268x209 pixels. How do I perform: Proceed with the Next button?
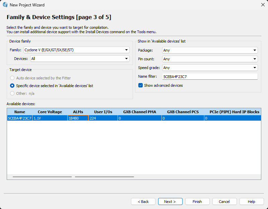click(x=170, y=202)
